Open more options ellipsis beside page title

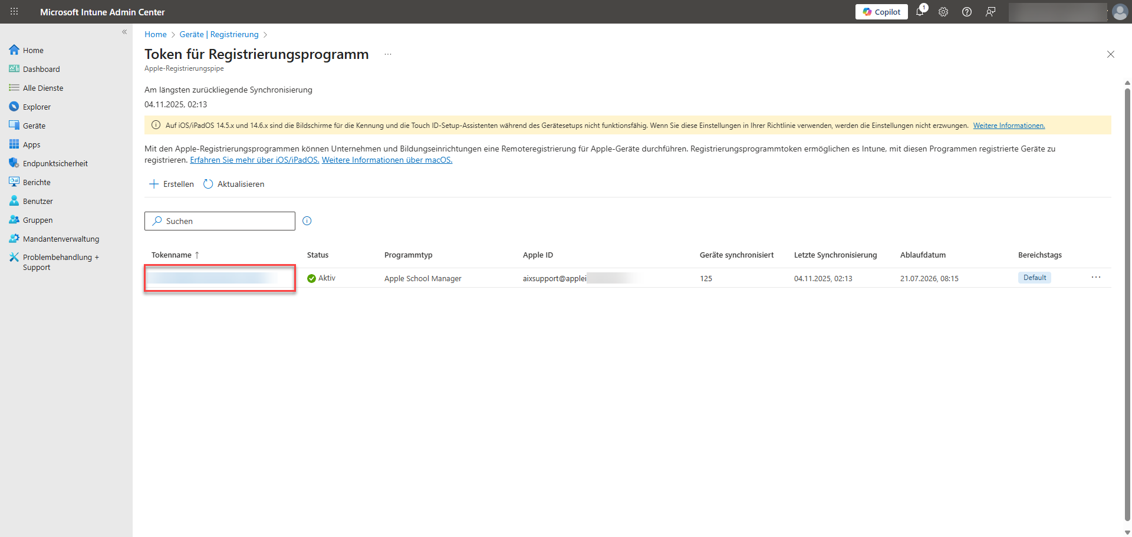(x=388, y=54)
